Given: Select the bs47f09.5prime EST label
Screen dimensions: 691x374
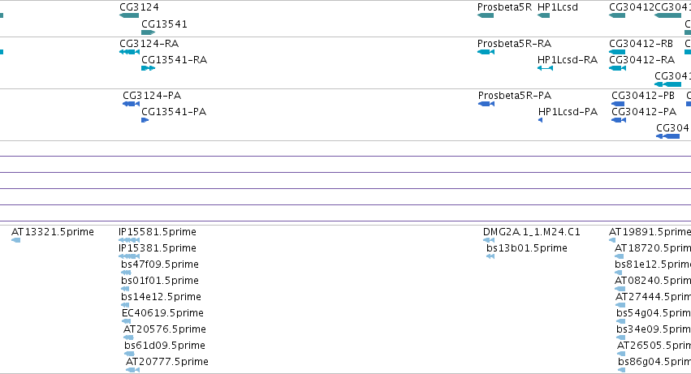Looking at the screenshot, I should 160,264.
